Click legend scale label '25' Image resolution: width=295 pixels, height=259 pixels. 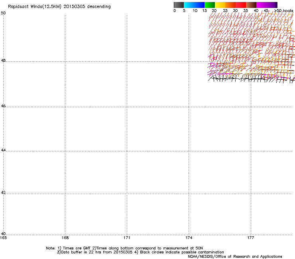click(225, 11)
